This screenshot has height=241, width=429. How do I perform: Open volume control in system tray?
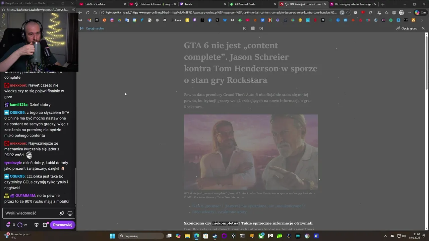(404, 236)
